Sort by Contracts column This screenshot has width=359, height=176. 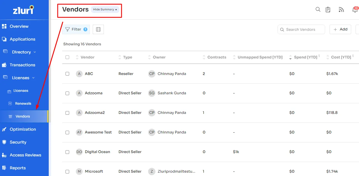click(204, 57)
